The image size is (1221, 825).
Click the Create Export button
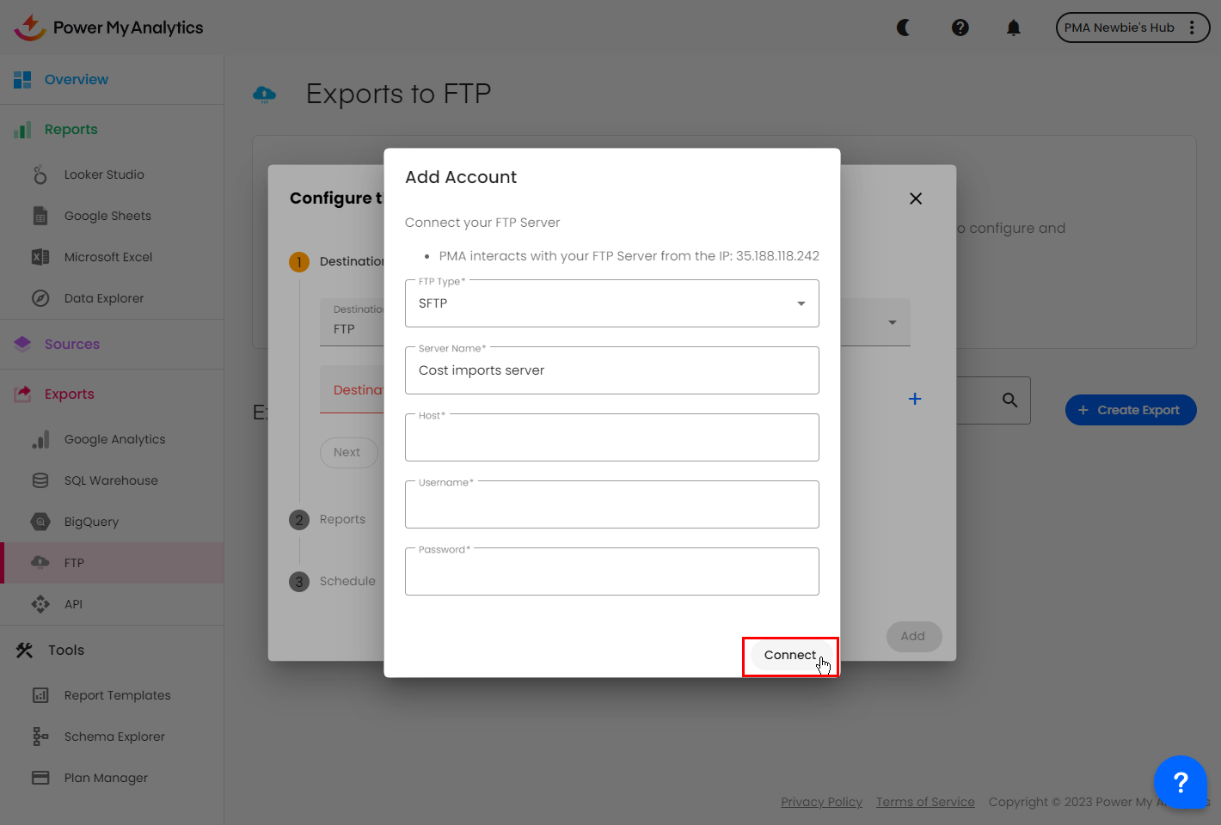1130,410
